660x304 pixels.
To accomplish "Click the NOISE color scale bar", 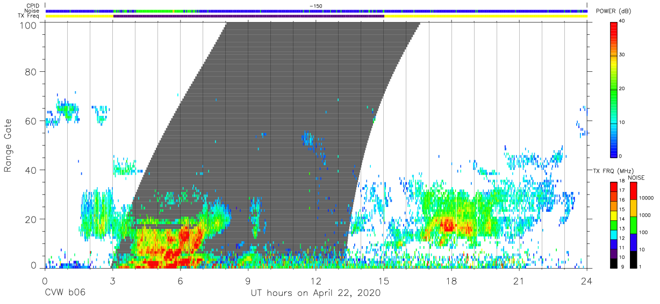I will pyautogui.click(x=633, y=225).
